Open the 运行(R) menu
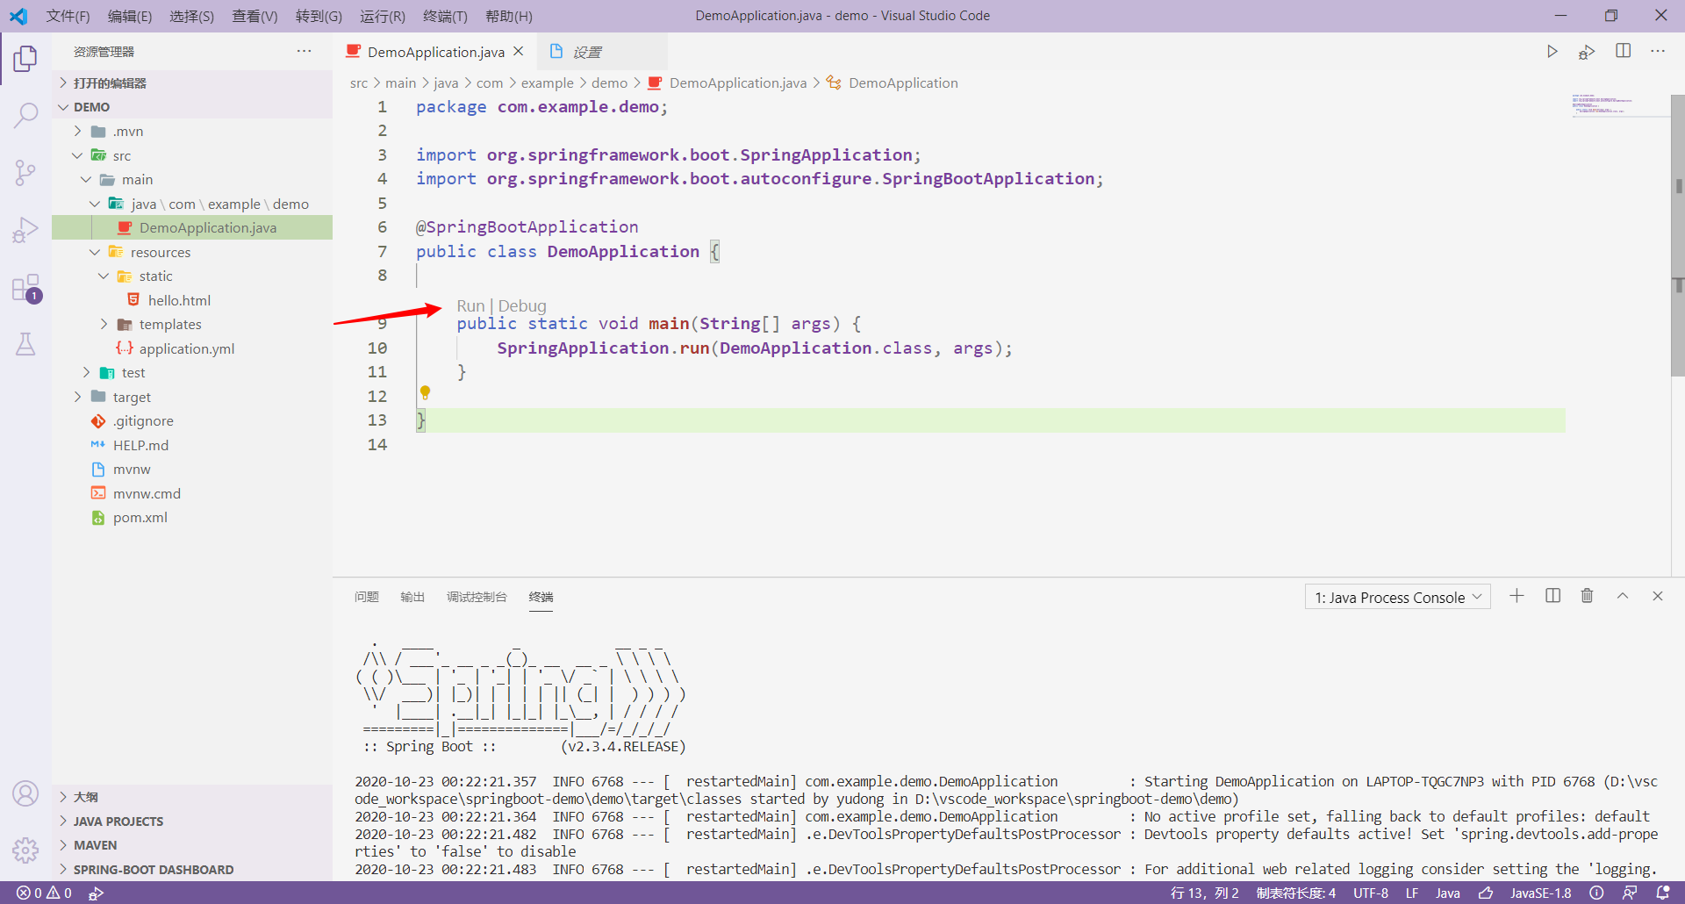 pyautogui.click(x=383, y=16)
